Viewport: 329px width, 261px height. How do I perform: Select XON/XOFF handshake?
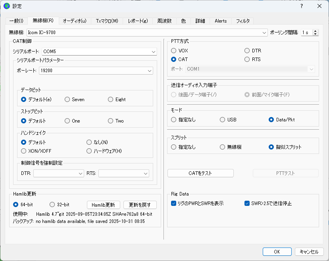tap(36, 151)
